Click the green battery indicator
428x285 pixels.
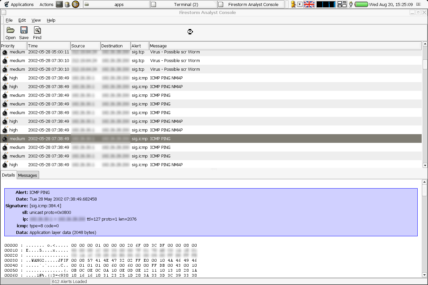coord(361,4)
